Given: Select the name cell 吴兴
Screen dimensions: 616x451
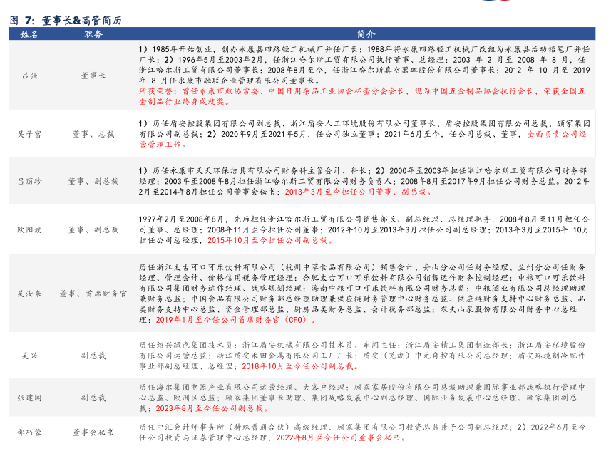Looking at the screenshot, I should click(x=29, y=354).
